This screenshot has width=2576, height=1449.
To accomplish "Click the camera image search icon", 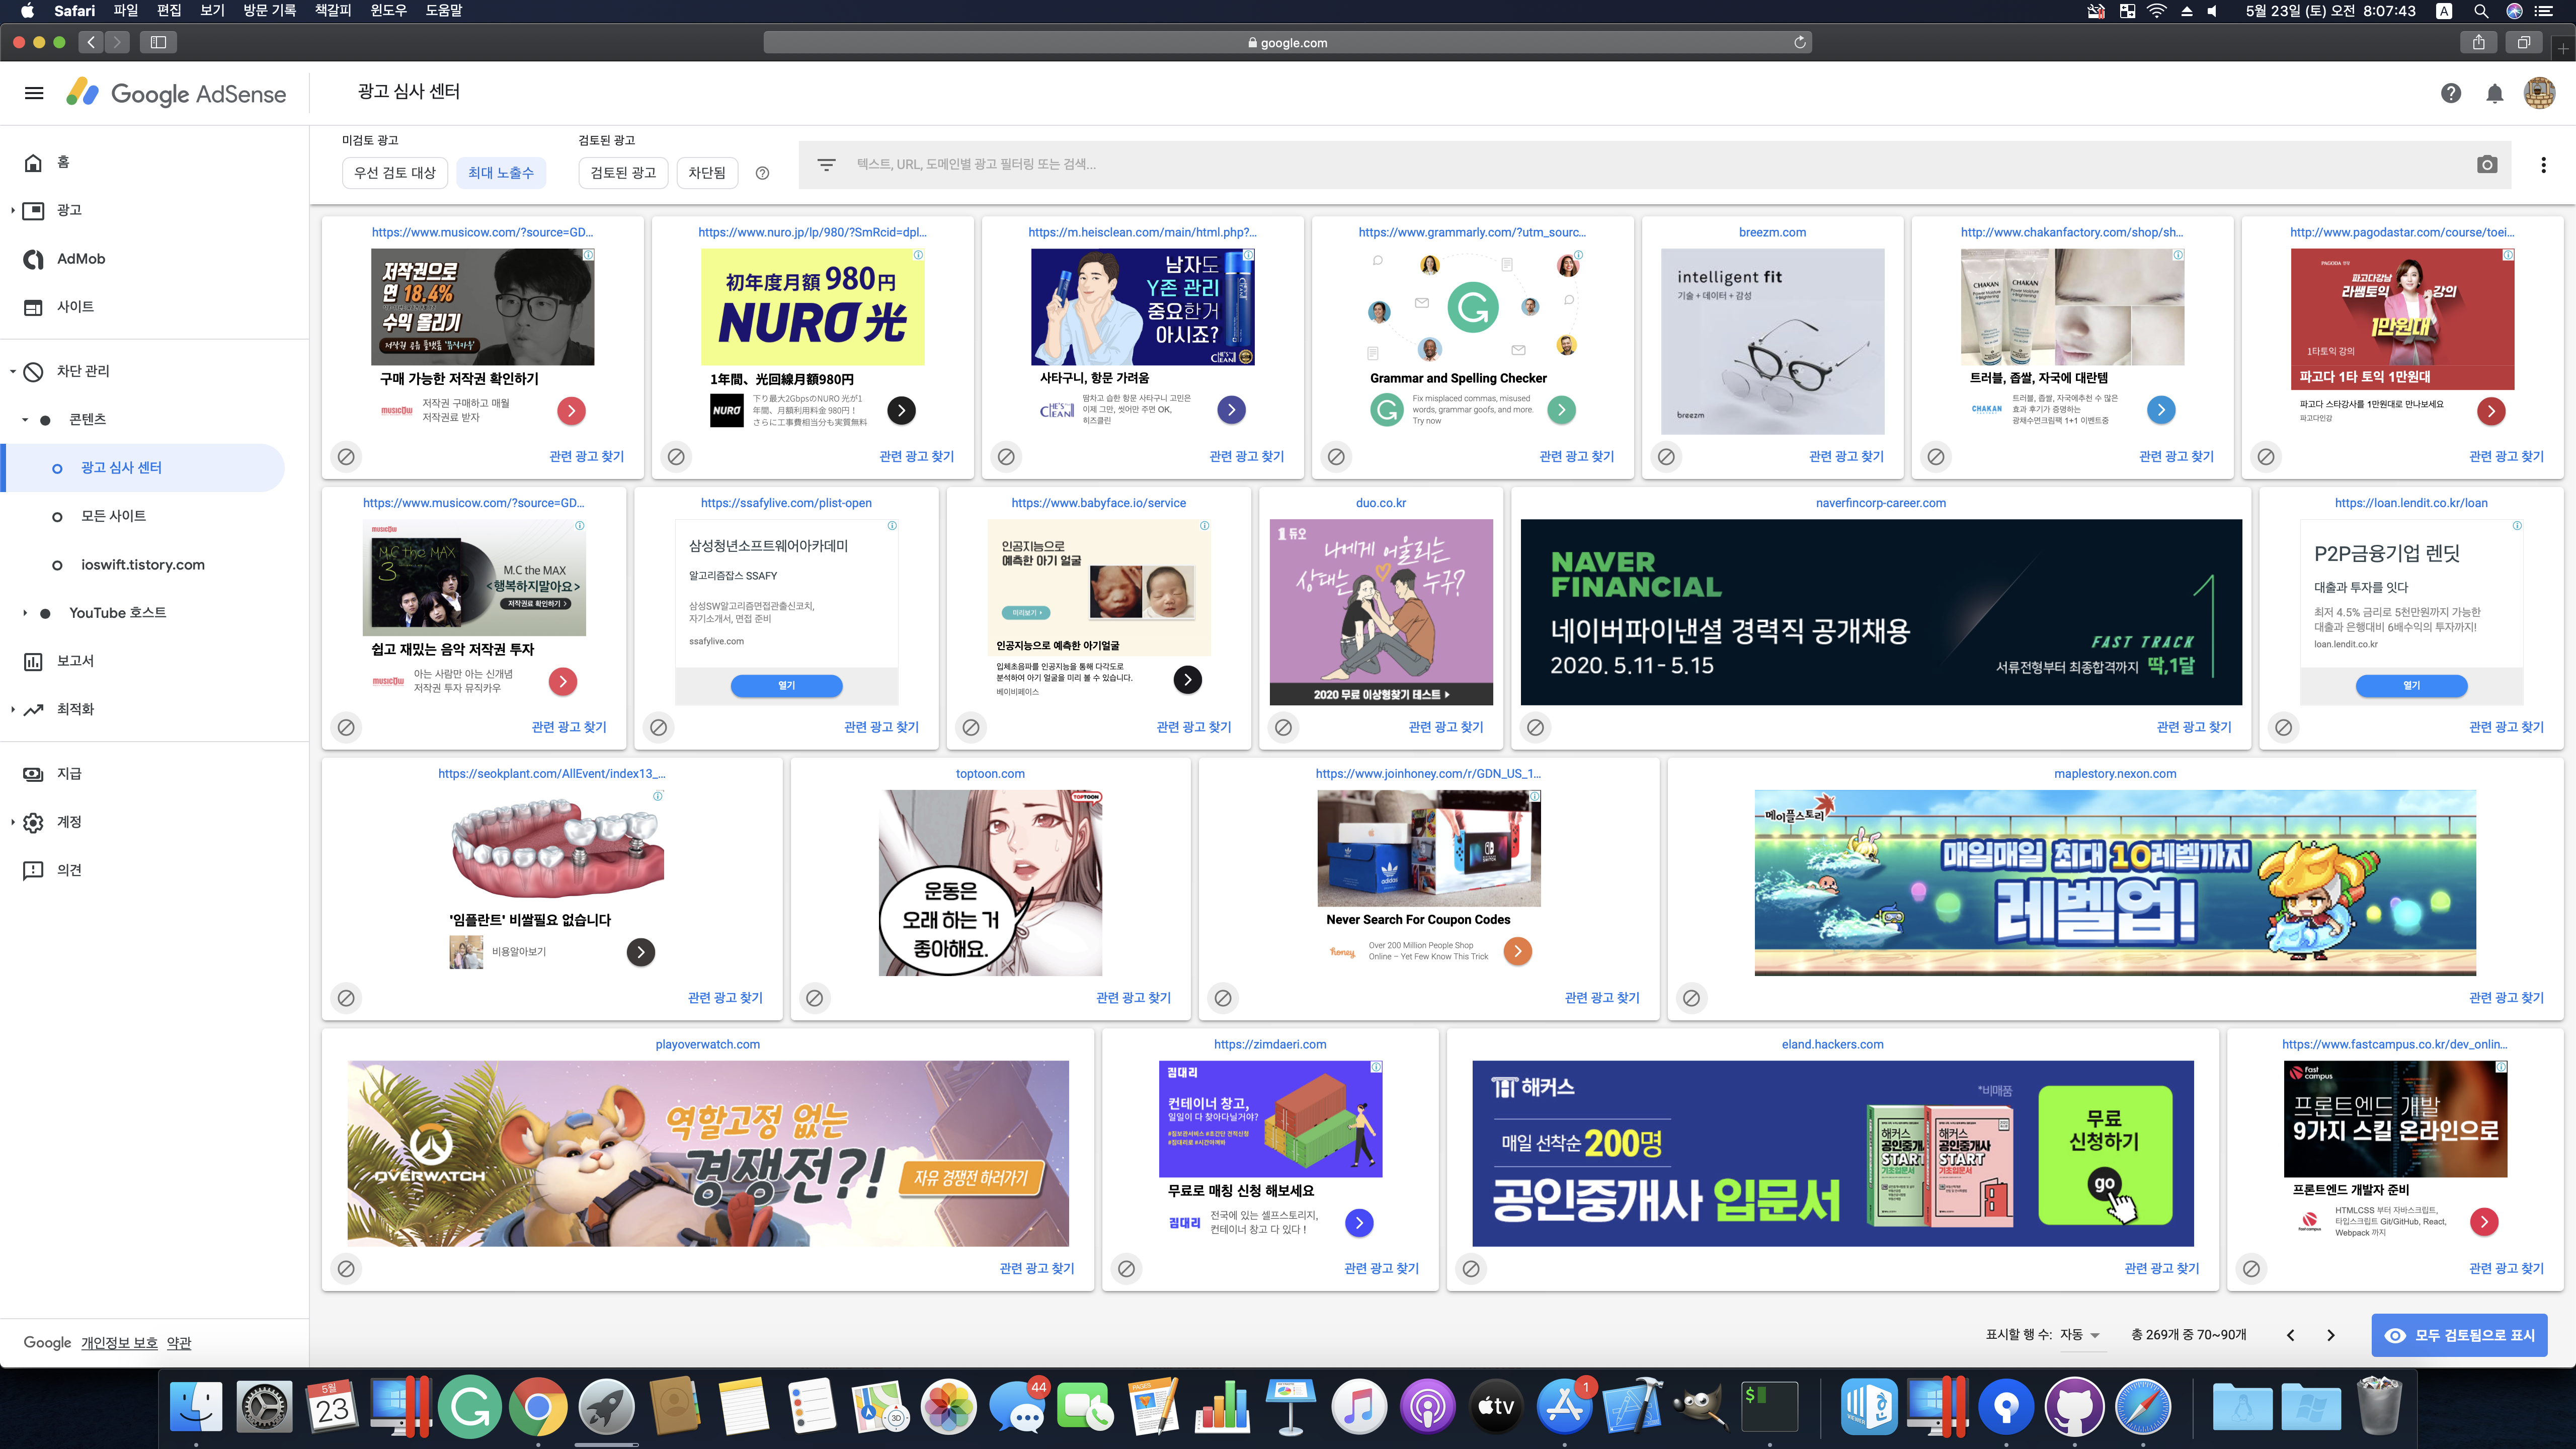I will [x=2487, y=165].
